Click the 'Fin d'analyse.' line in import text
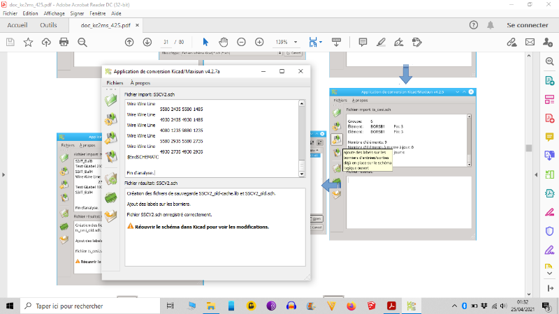Image resolution: width=559 pixels, height=314 pixels. (x=140, y=172)
